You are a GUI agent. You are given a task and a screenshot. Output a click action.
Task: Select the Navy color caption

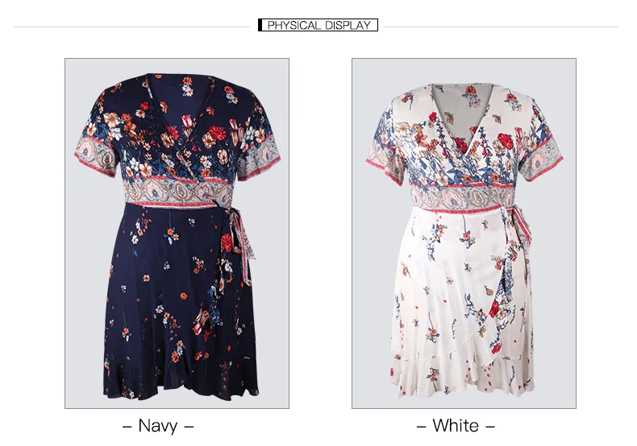(158, 426)
